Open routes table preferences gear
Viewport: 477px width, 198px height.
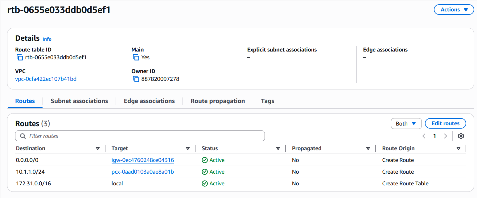click(461, 136)
